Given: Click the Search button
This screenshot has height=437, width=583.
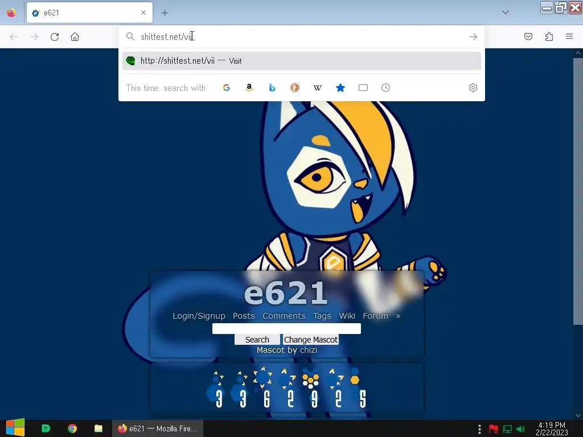Looking at the screenshot, I should tap(257, 340).
